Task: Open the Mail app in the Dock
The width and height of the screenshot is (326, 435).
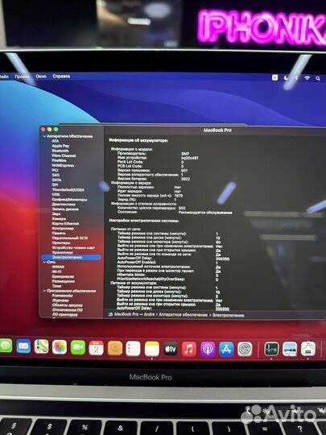Action: coord(23,346)
